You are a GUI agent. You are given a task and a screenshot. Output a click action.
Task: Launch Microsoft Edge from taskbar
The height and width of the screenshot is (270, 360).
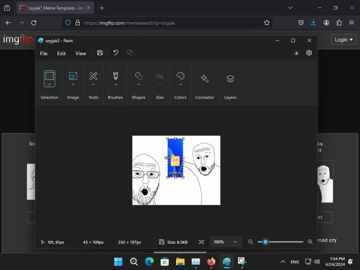tap(149, 262)
